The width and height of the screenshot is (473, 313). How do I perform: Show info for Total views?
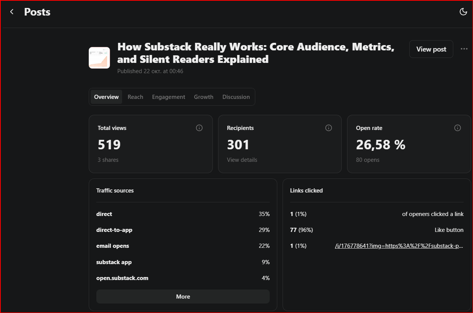(x=199, y=128)
